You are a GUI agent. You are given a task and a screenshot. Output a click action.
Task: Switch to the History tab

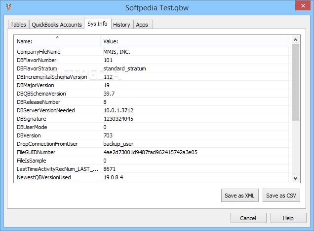[122, 25]
